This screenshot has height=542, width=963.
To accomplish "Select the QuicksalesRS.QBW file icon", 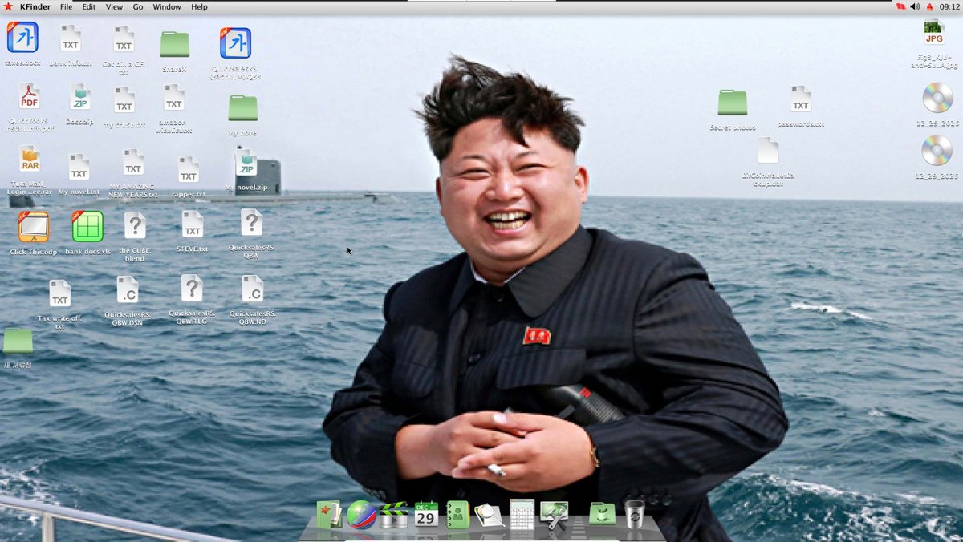I will pyautogui.click(x=251, y=223).
